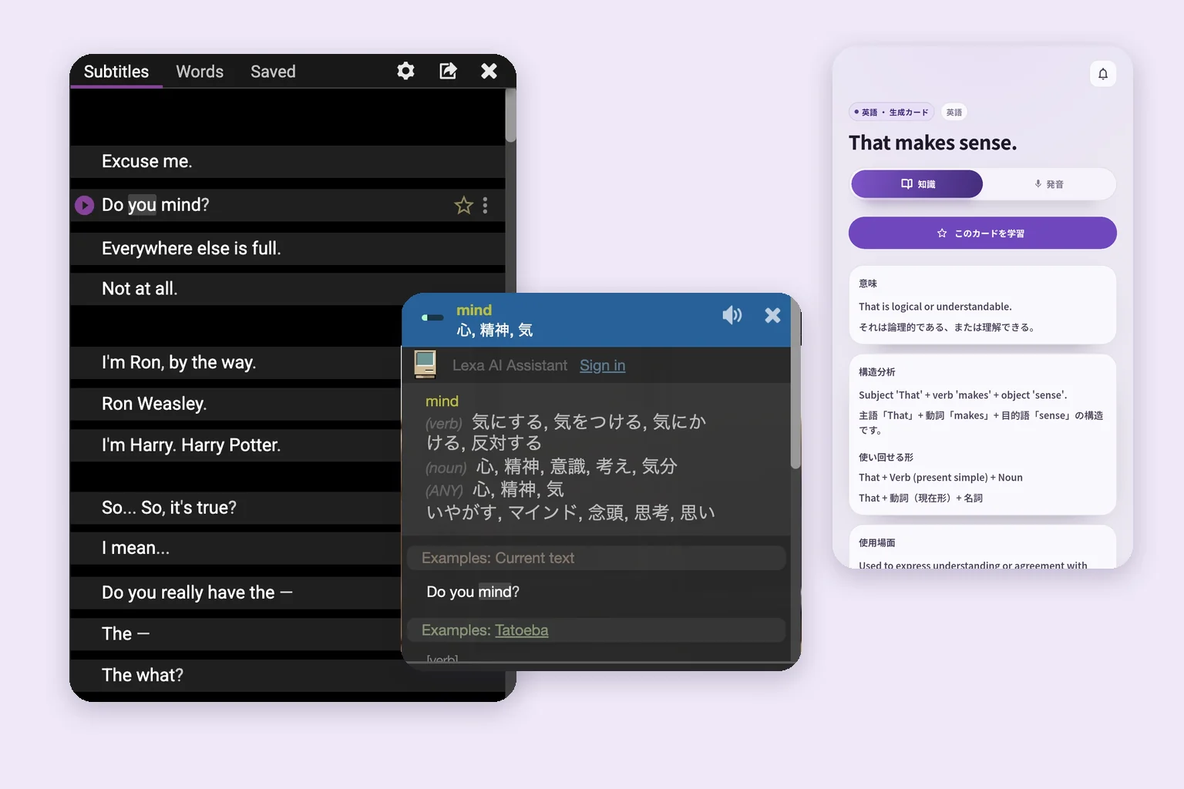Select 'Do you really have the —' line

pos(235,593)
